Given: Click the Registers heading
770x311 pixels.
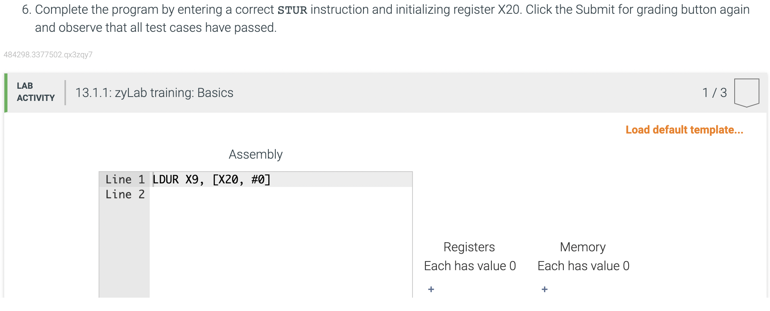Looking at the screenshot, I should (469, 247).
